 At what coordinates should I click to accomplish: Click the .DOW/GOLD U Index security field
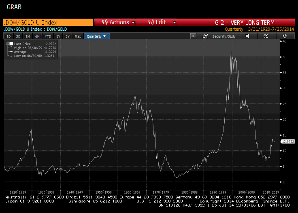[48, 23]
